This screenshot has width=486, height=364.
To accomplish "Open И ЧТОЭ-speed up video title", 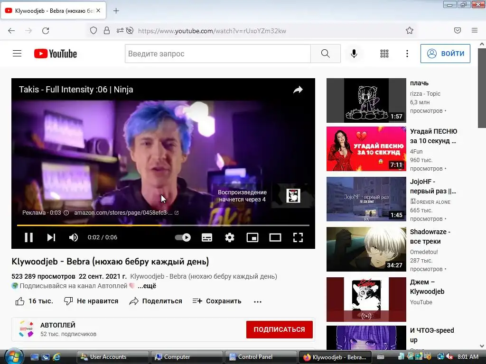I will coord(432,335).
